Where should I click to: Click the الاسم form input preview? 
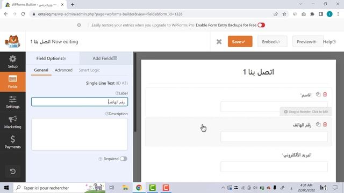pos(274,107)
